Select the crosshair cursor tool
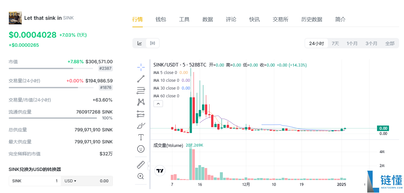This screenshot has width=404, height=193. click(141, 67)
